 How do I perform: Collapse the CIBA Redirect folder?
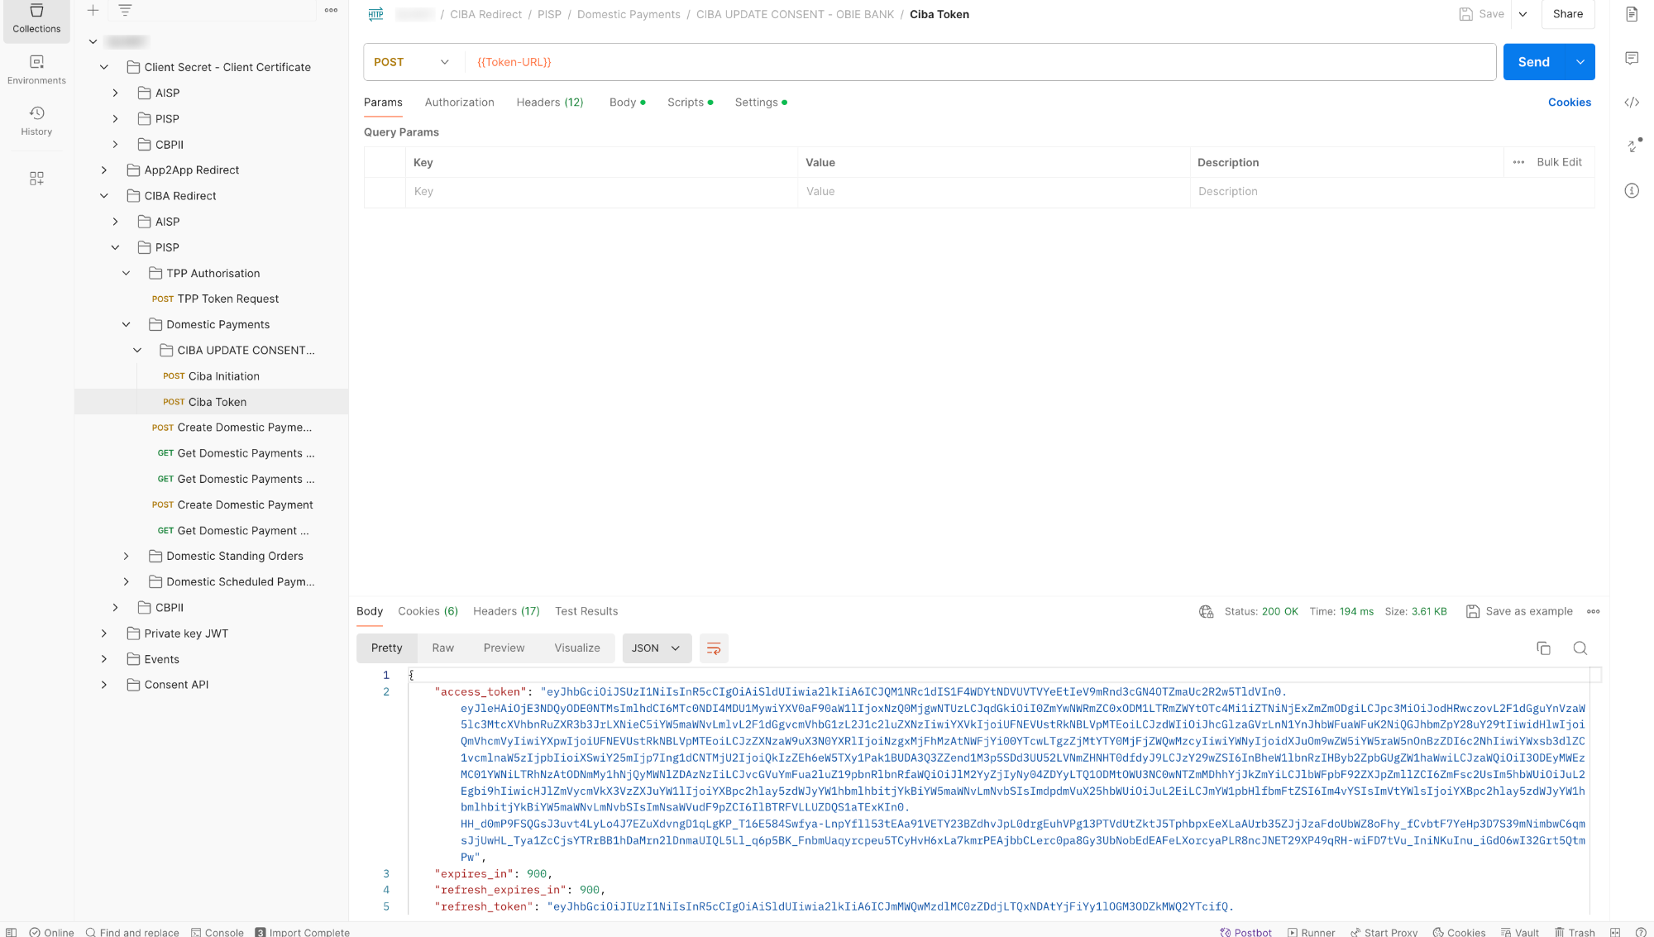click(104, 196)
